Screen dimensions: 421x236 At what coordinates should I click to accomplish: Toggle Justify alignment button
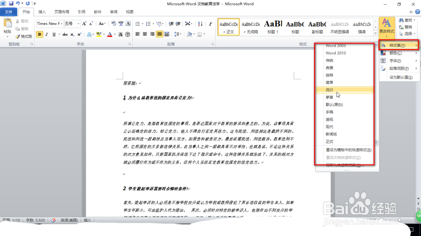160,34
